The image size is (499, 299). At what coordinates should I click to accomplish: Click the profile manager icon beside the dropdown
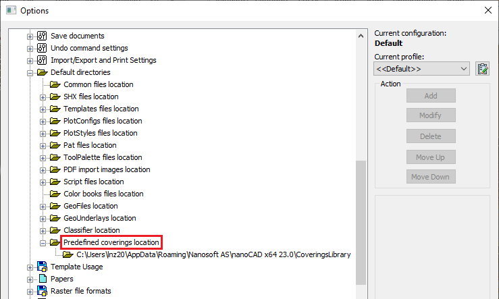482,69
